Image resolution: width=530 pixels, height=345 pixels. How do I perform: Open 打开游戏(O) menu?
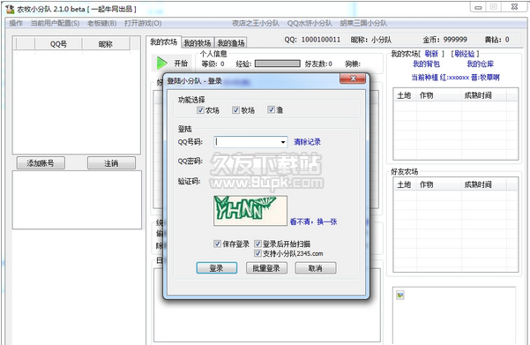click(x=143, y=23)
